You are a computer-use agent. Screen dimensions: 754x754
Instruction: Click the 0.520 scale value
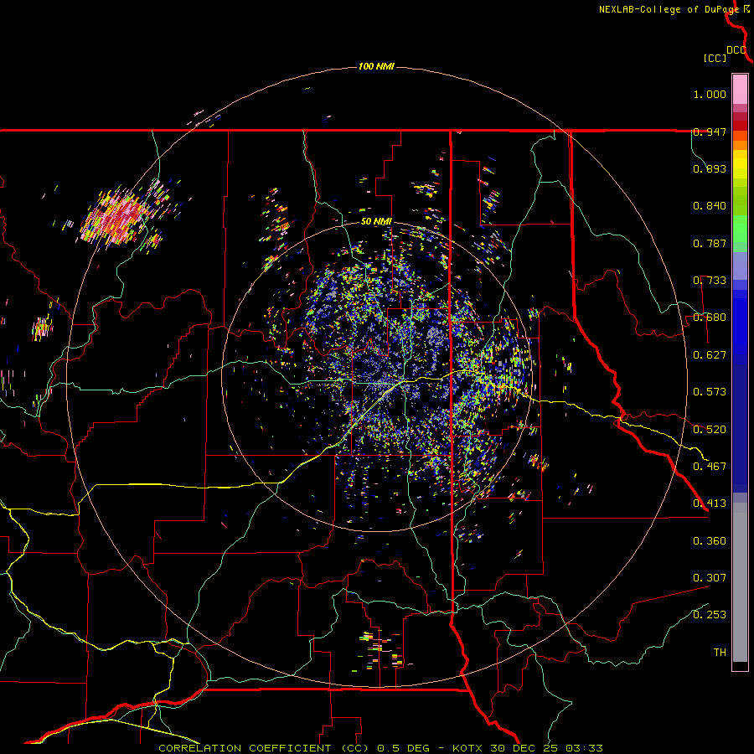point(710,430)
